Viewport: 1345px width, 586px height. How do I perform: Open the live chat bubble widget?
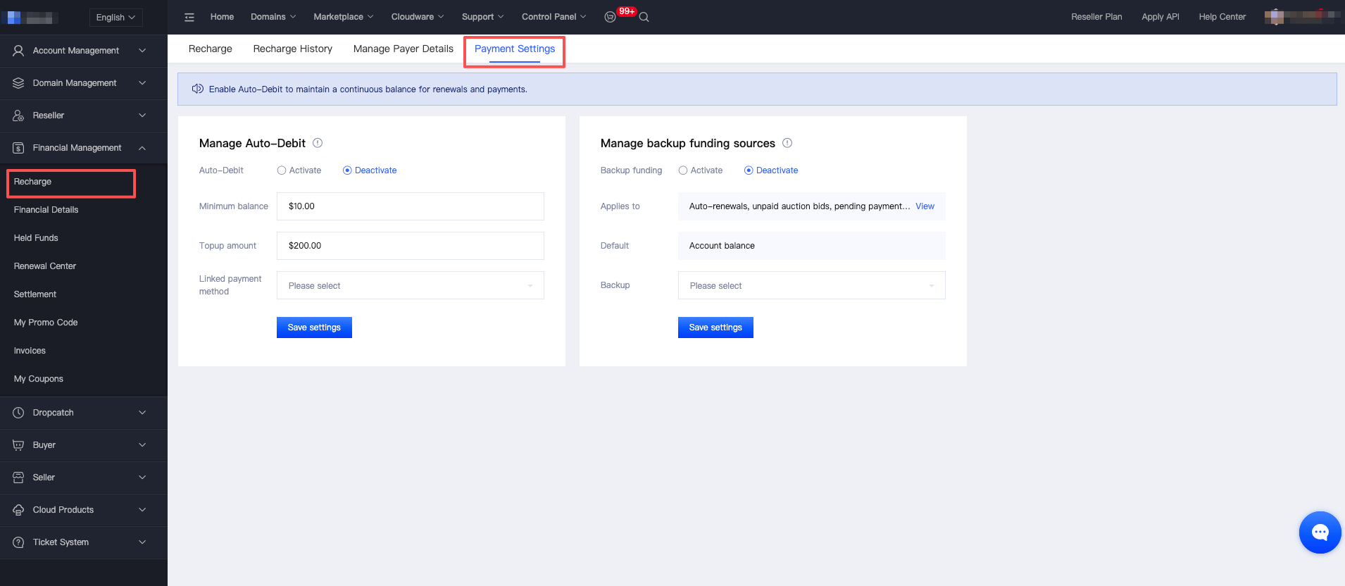(x=1320, y=532)
